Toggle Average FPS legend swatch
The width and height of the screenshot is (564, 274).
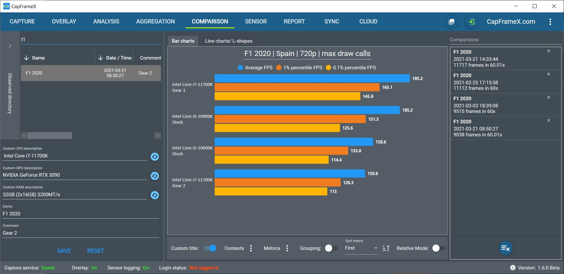pyautogui.click(x=240, y=68)
